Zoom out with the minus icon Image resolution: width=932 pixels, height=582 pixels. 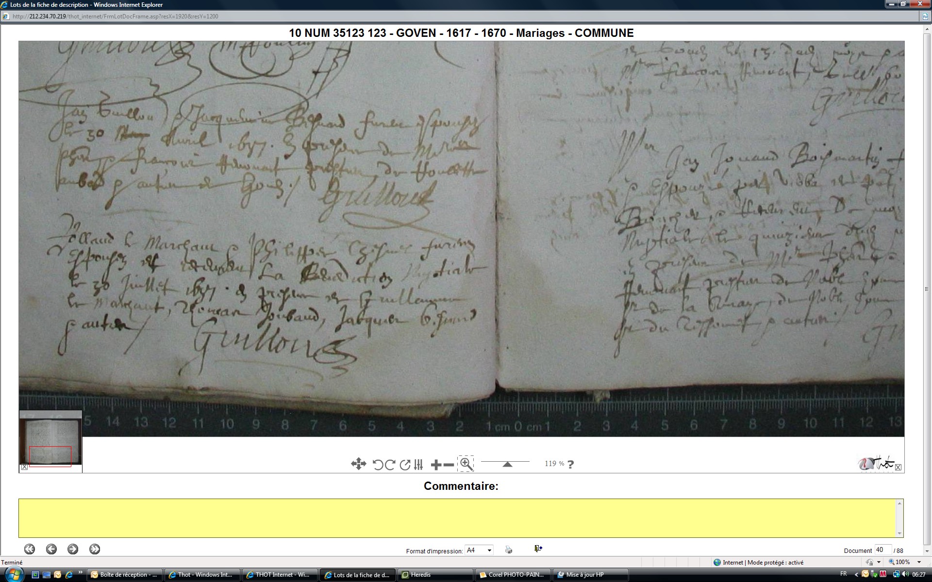(x=449, y=465)
